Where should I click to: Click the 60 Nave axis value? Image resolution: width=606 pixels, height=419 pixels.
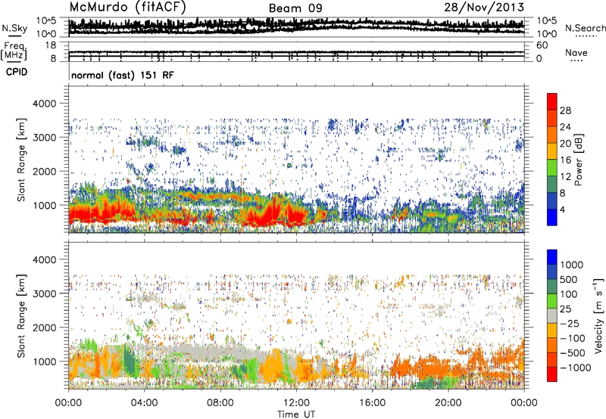[542, 45]
